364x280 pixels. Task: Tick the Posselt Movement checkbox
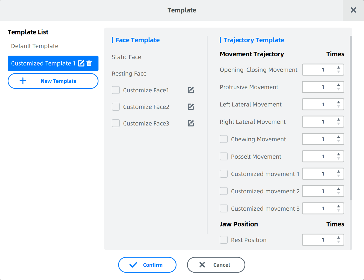coord(224,156)
